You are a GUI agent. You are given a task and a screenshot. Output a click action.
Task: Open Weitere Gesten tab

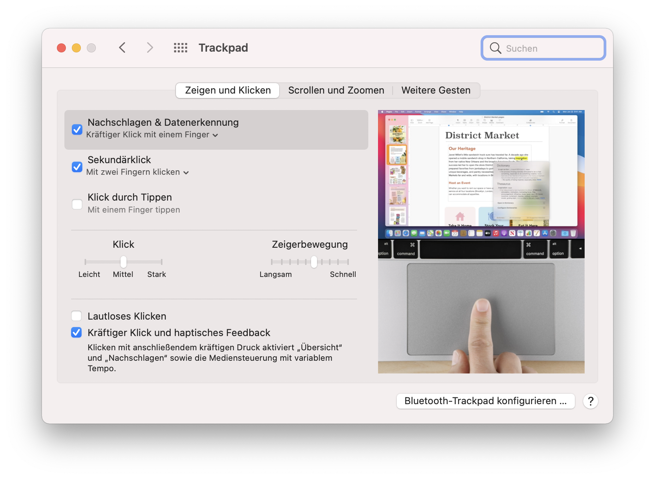point(436,91)
